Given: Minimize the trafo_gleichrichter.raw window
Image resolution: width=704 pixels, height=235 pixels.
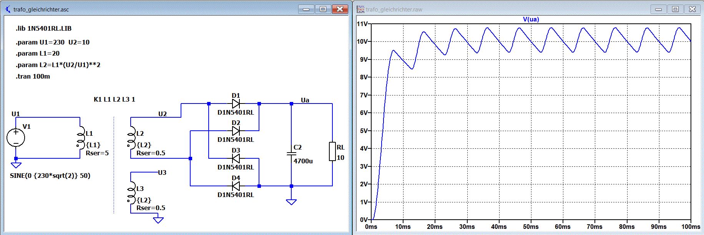Looking at the screenshot, I should point(659,9).
